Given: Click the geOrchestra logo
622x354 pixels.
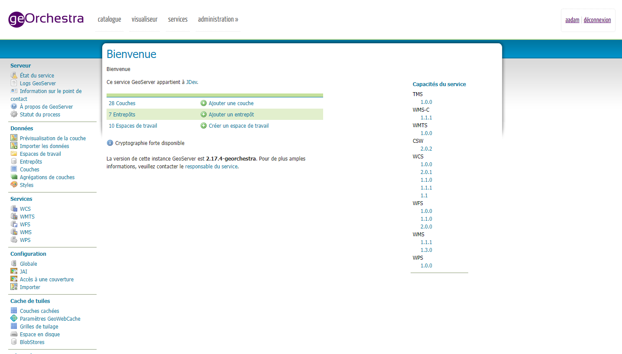Looking at the screenshot, I should coord(46,19).
